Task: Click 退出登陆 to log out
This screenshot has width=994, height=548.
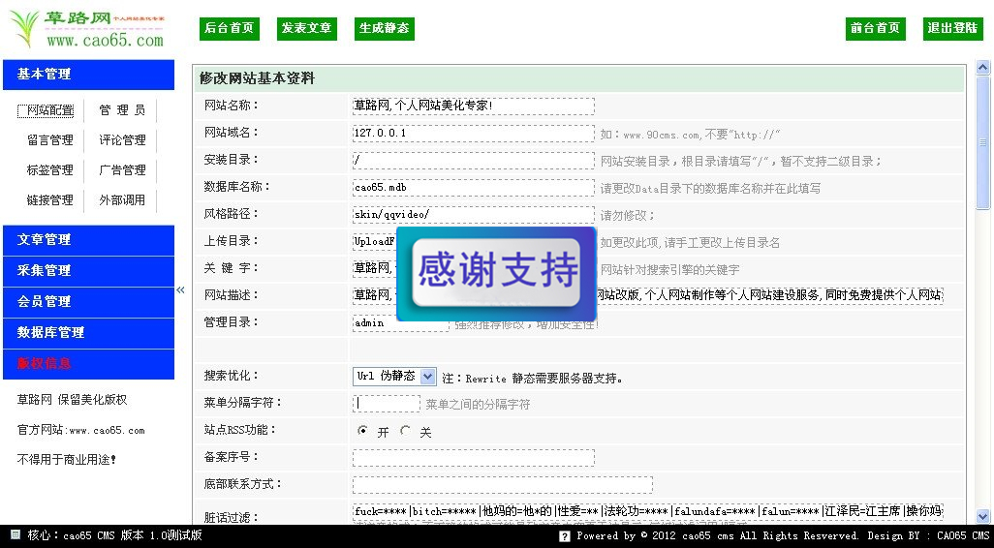Action: tap(952, 28)
